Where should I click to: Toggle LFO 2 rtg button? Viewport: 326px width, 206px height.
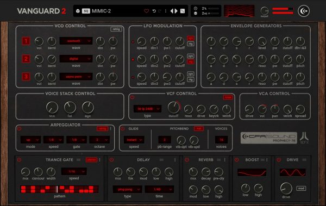pos(191,61)
